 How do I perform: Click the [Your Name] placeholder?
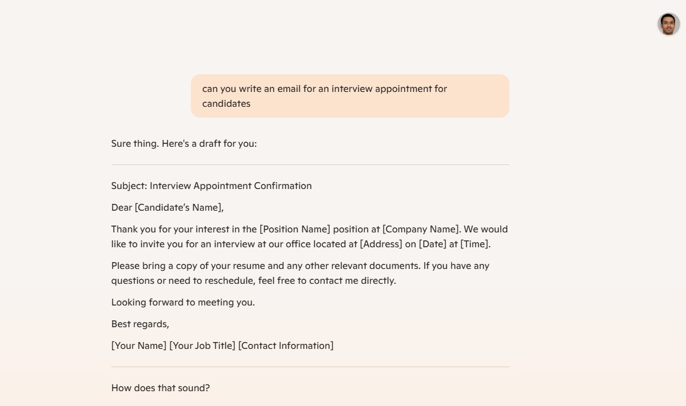pyautogui.click(x=139, y=346)
